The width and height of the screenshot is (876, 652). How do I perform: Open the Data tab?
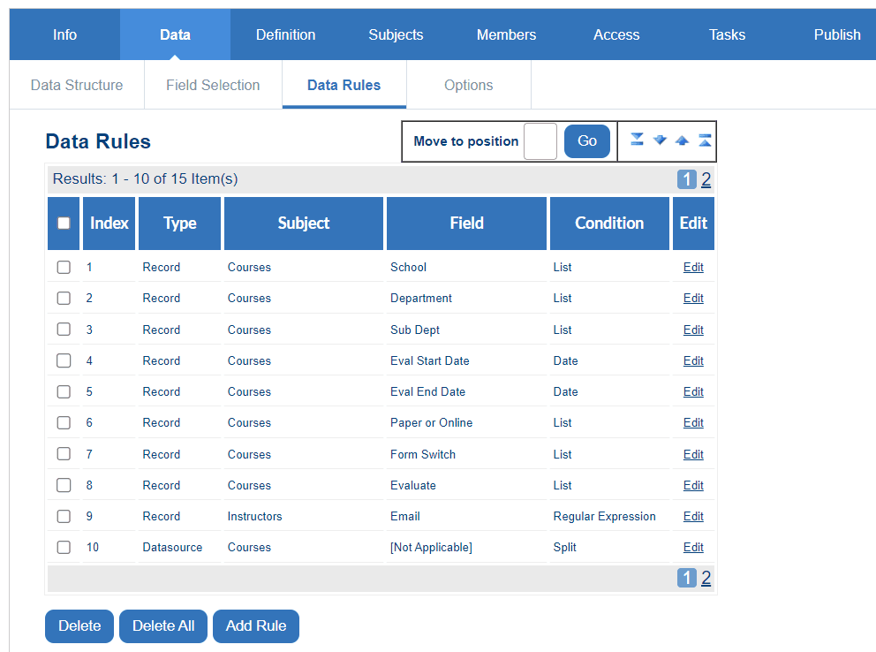click(176, 34)
